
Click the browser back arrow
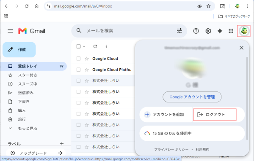(7, 6)
